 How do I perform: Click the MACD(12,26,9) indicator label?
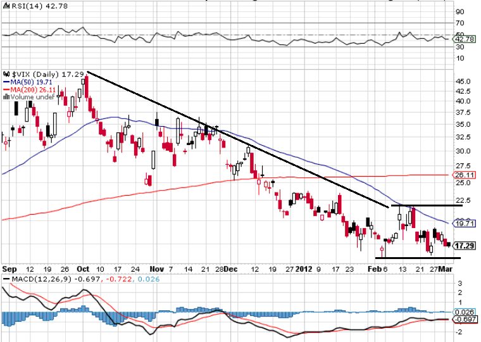(x=41, y=279)
